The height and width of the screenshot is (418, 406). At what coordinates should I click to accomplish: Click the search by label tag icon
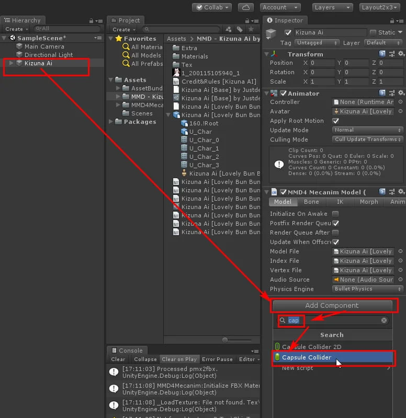(240, 29)
